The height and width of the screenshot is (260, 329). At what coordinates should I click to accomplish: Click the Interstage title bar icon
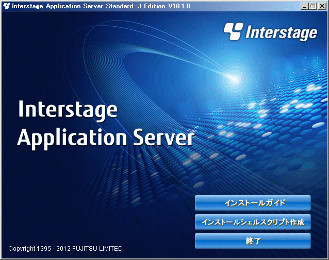(7, 6)
